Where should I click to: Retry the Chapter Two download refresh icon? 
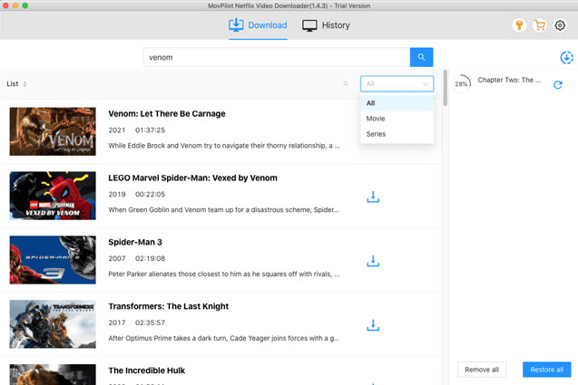point(558,85)
